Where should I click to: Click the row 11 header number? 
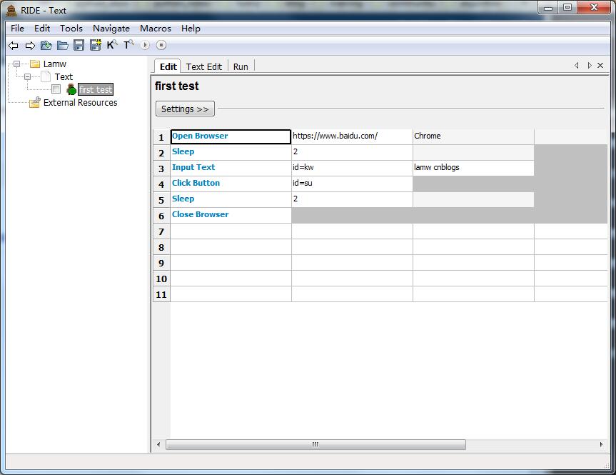161,294
